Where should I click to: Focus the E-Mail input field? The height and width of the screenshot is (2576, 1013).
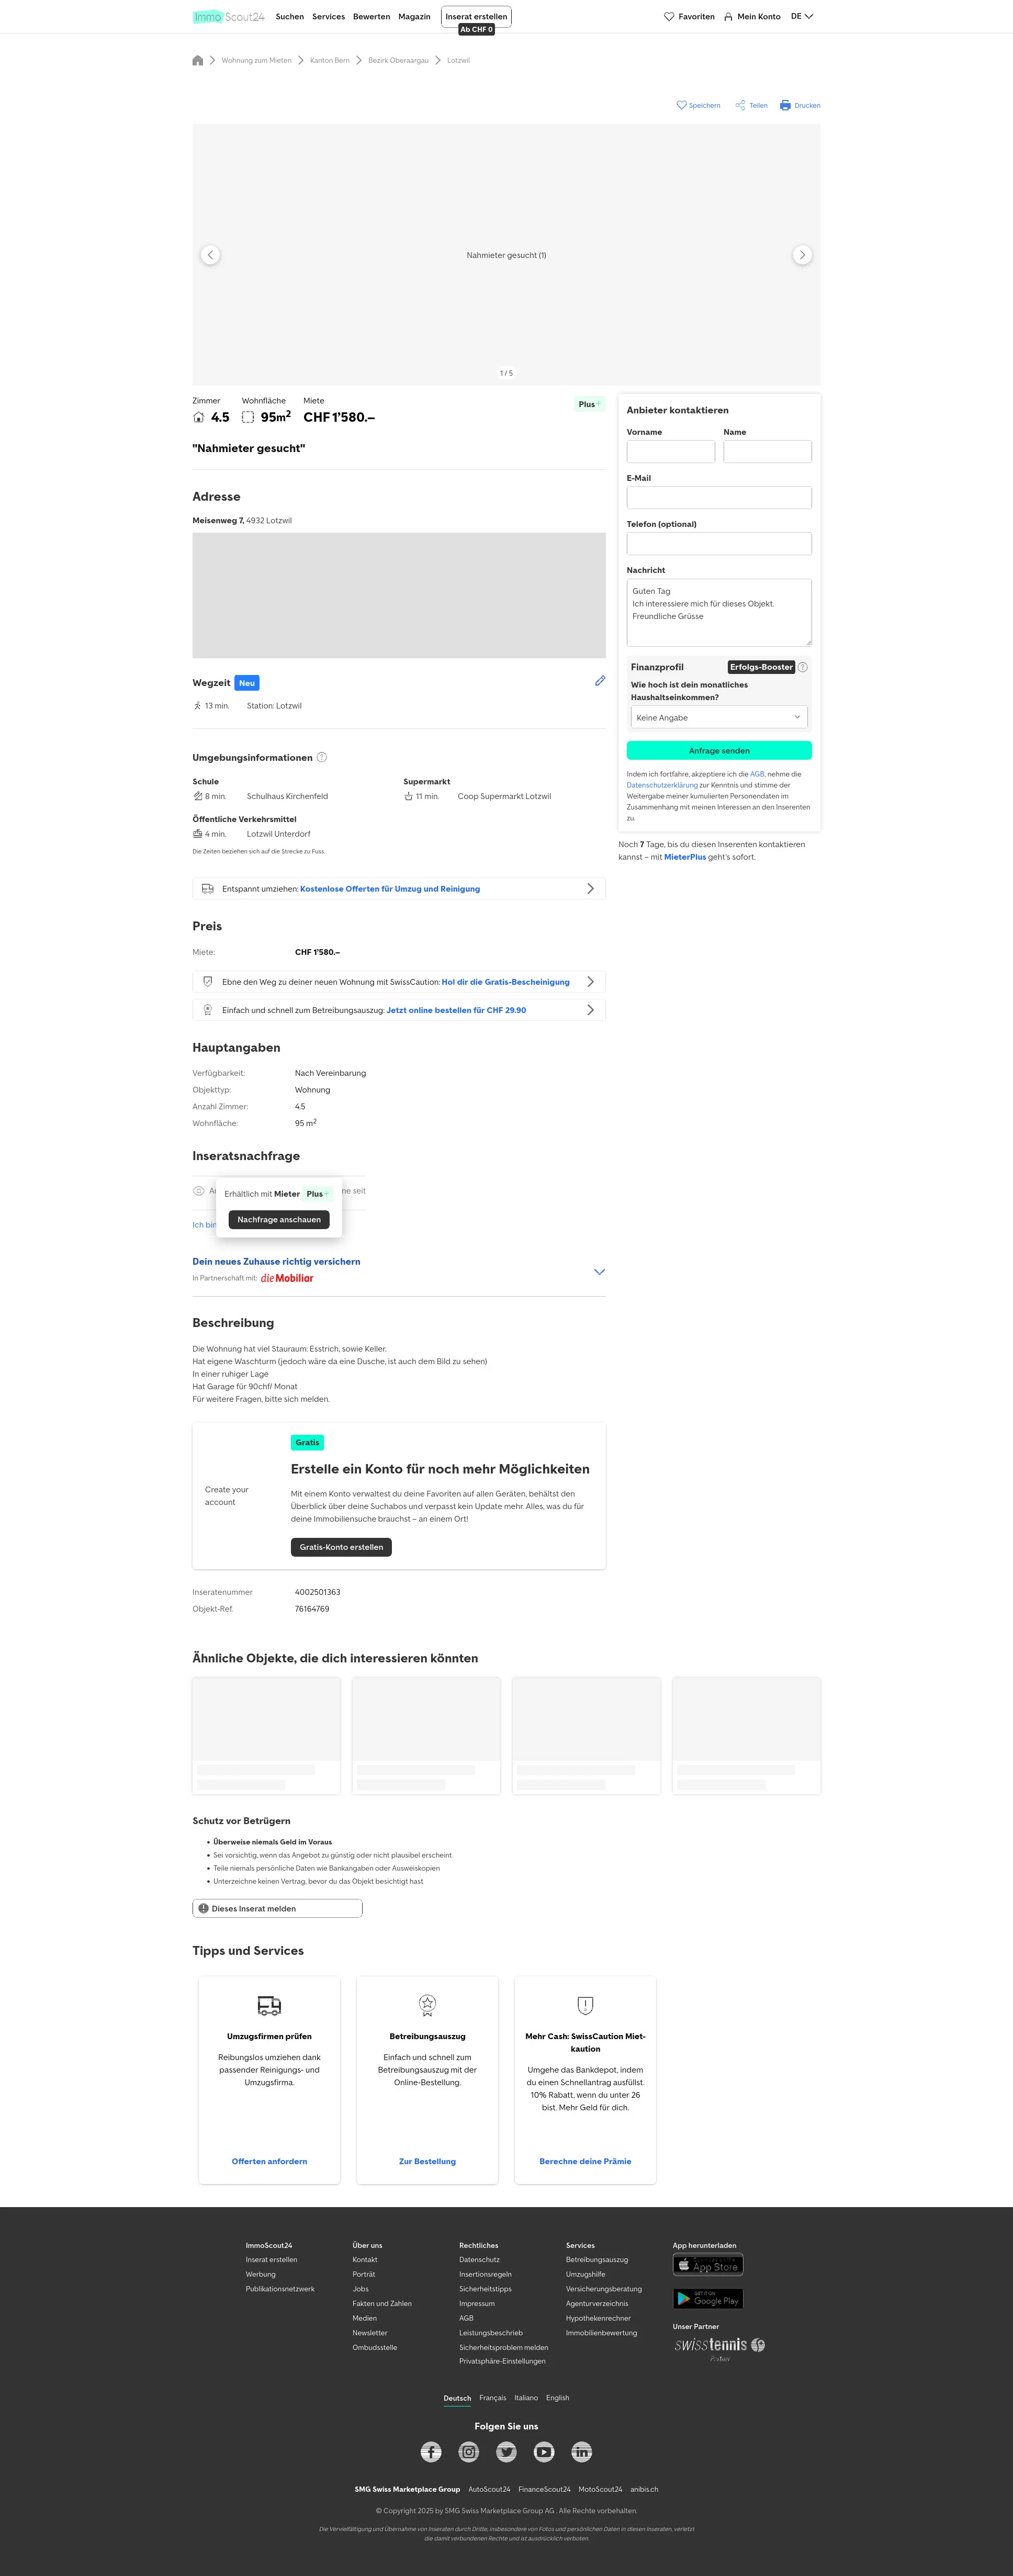(719, 498)
